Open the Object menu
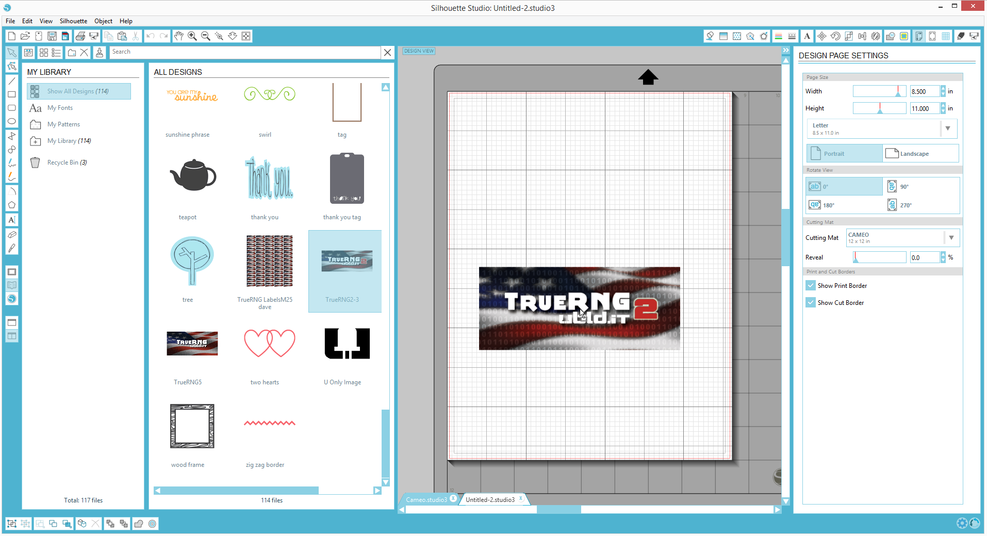Viewport: 987px width, 536px height. point(103,21)
